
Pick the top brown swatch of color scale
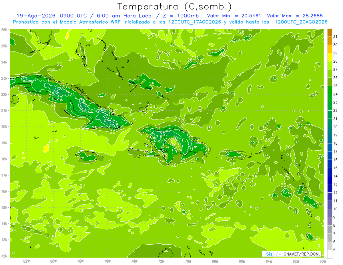[330, 33]
